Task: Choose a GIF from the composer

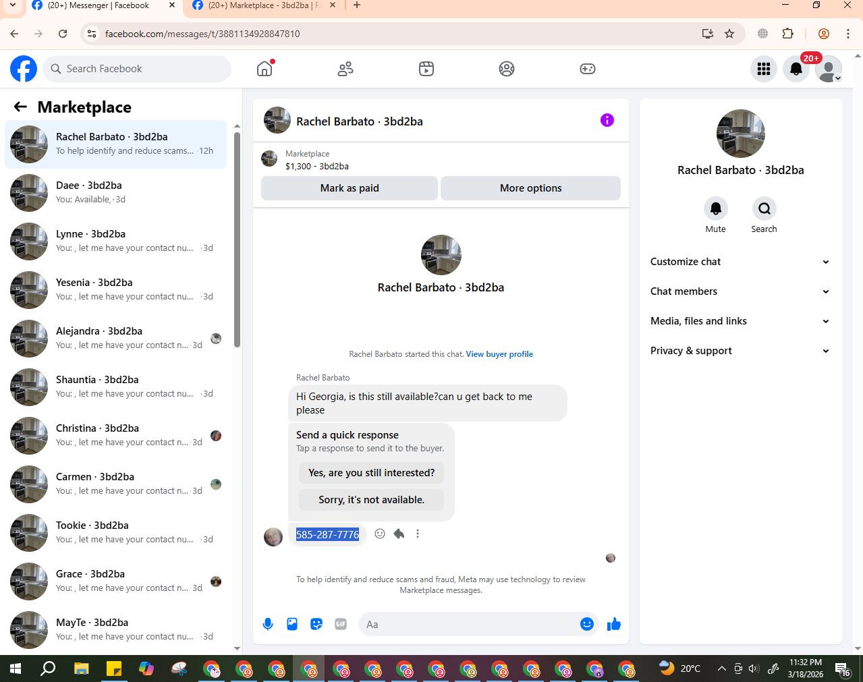Action: click(341, 624)
